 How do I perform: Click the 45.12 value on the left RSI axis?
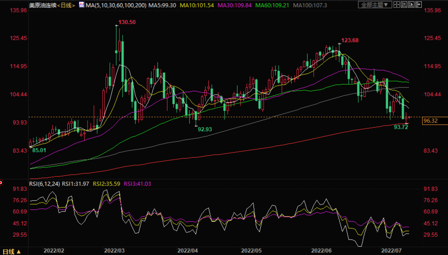click(20, 224)
